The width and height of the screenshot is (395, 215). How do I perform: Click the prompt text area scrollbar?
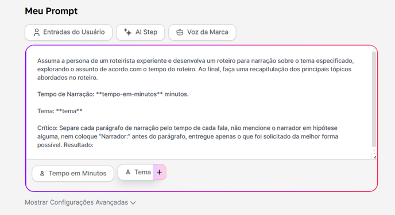pyautogui.click(x=374, y=99)
